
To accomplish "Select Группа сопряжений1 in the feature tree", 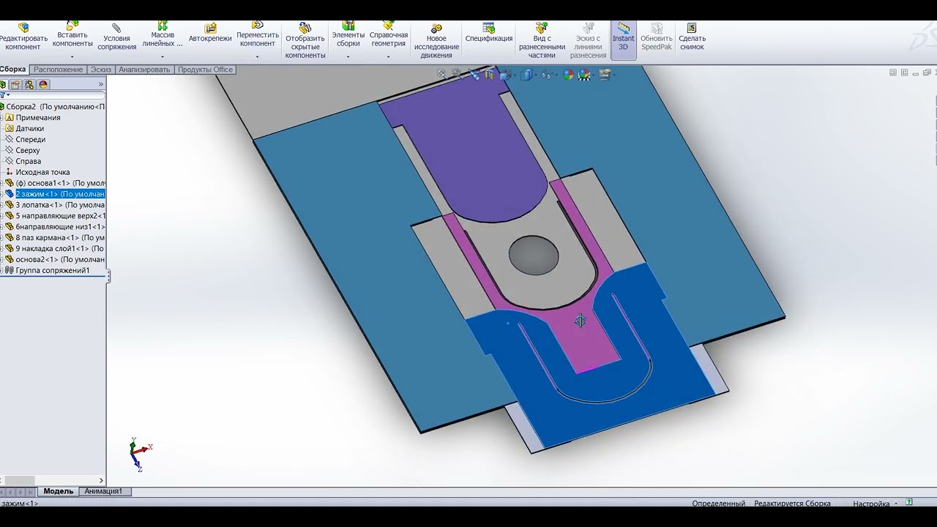I will coord(53,271).
